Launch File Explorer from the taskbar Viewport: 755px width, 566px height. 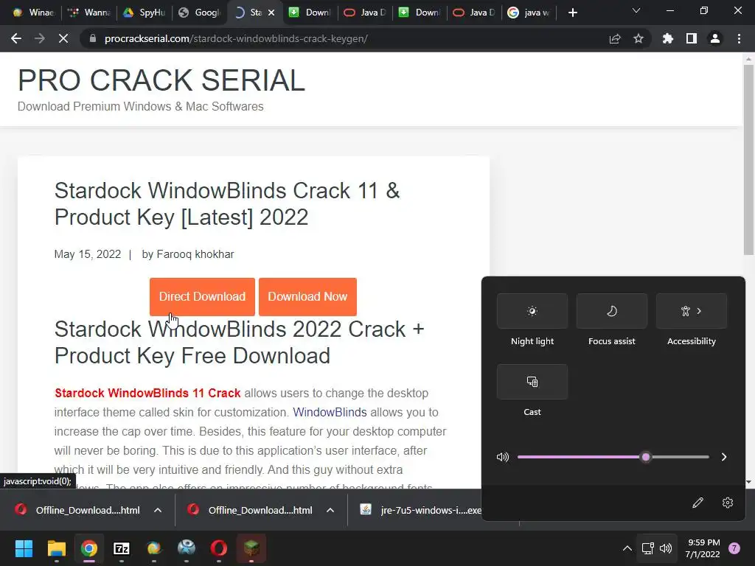[x=56, y=548]
